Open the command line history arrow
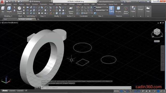The image size is (166, 93). click(130, 88)
